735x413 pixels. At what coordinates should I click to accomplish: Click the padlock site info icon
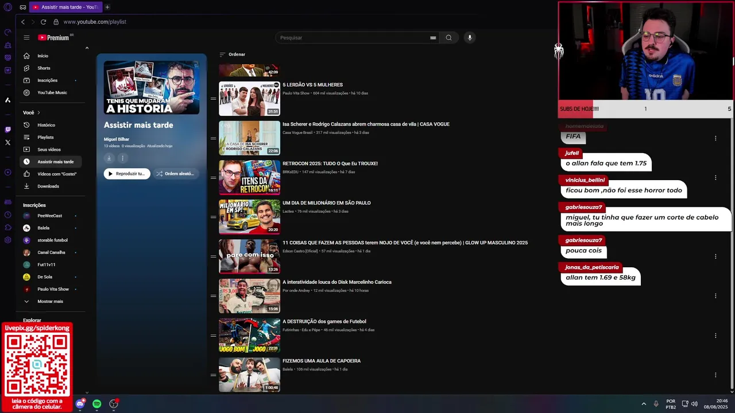pyautogui.click(x=56, y=22)
